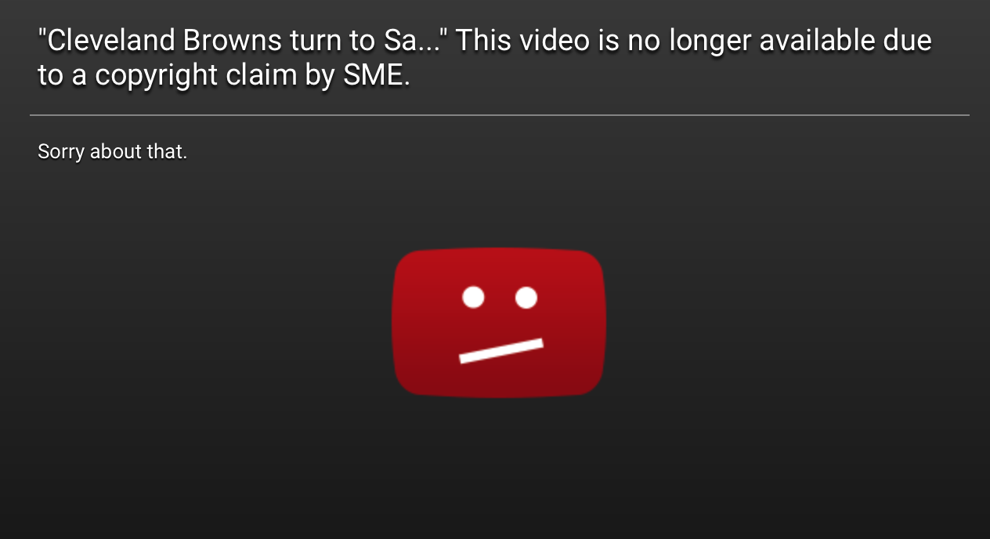Viewport: 990px width, 539px height.
Task: Click the horizontal divider line under the notice
Action: click(x=500, y=115)
